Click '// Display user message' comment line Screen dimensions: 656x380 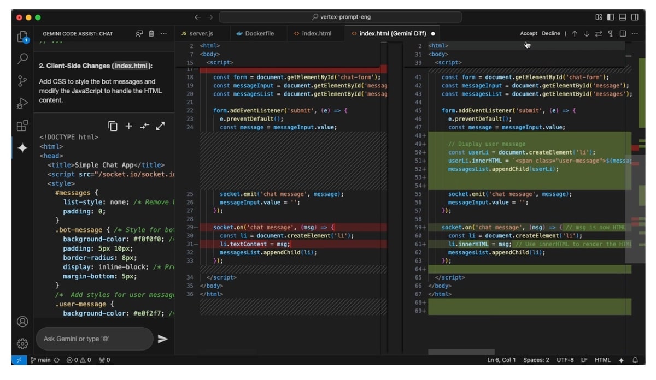pos(487,144)
